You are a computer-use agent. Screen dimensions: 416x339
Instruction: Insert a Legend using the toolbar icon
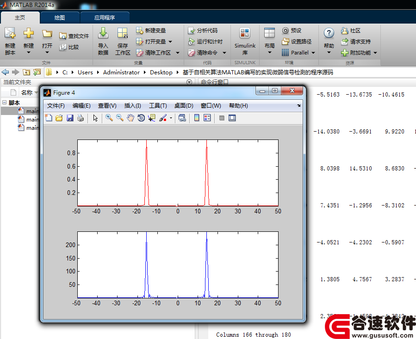(207, 118)
